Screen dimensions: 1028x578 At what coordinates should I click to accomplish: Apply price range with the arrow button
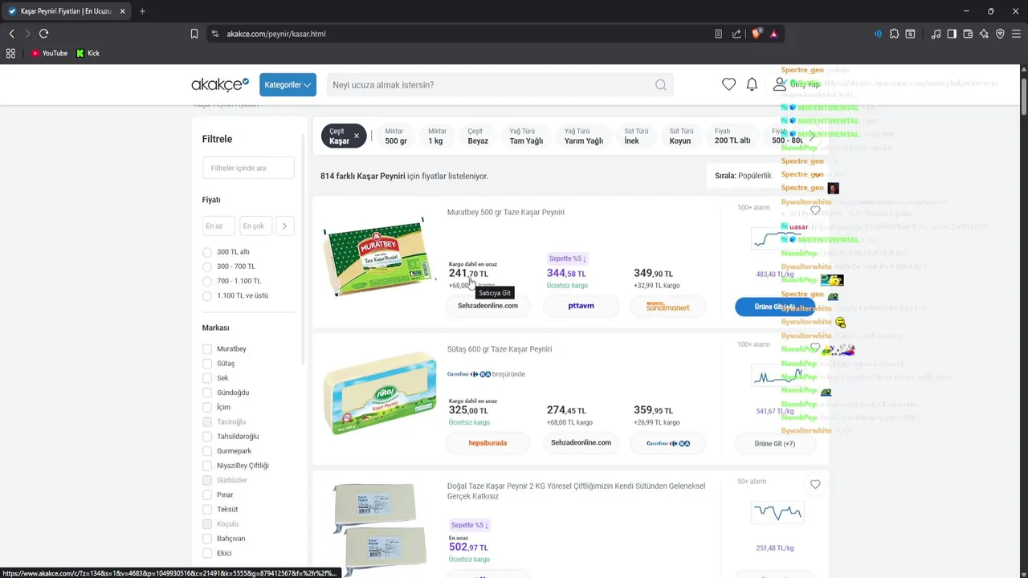point(285,226)
